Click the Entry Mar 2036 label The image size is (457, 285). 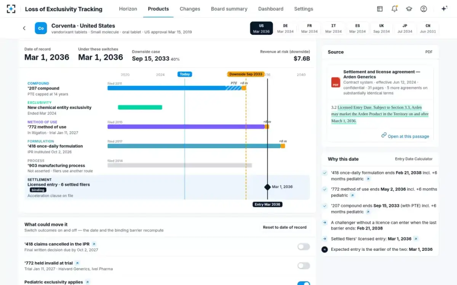(267, 204)
